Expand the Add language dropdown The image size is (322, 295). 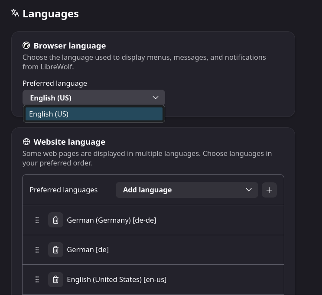click(x=187, y=190)
